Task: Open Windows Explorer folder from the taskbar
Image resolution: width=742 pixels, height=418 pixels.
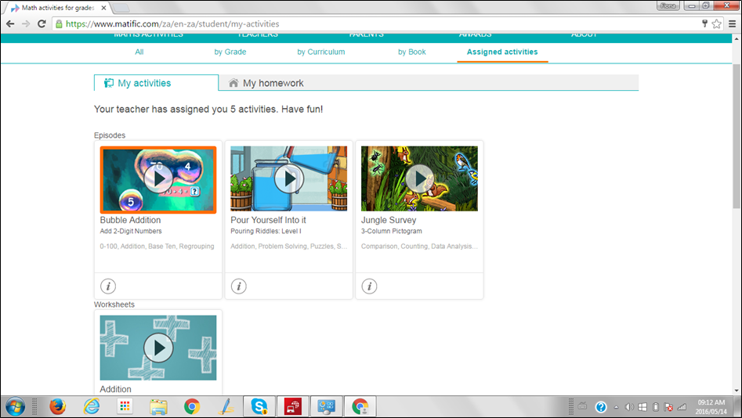Action: coord(158,407)
